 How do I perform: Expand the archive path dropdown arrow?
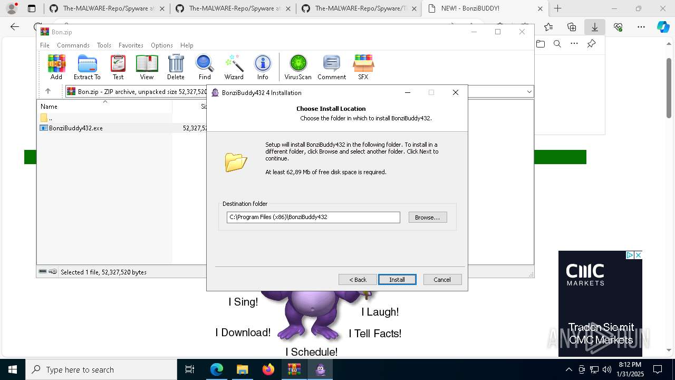tap(529, 92)
